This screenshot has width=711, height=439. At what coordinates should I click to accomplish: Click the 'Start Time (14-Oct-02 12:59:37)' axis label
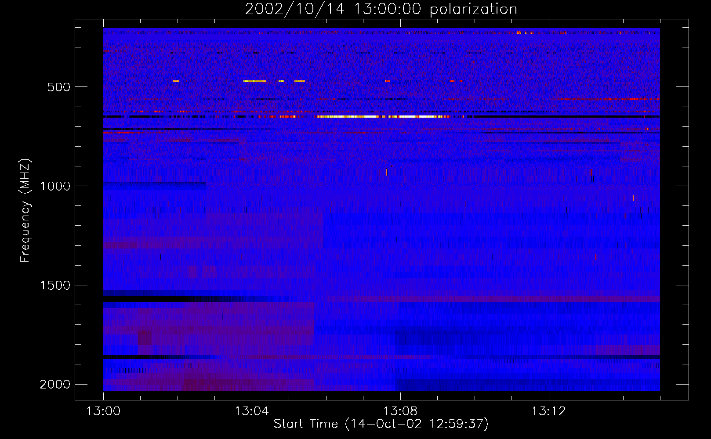(x=381, y=424)
